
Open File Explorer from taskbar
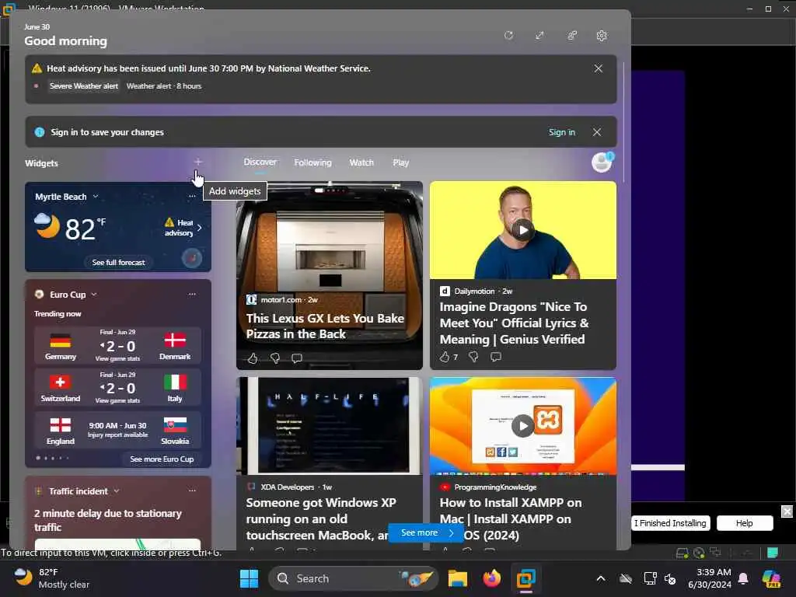point(457,578)
